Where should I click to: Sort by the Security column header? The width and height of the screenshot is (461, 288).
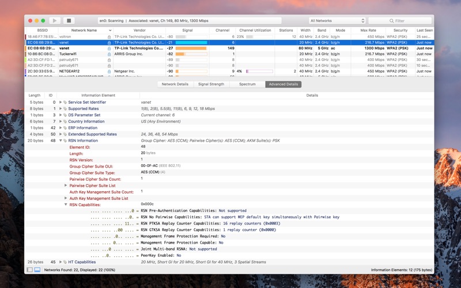coord(400,31)
